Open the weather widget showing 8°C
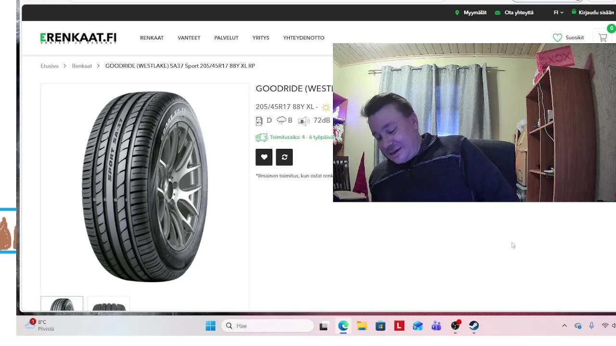The image size is (616, 346). 39,325
